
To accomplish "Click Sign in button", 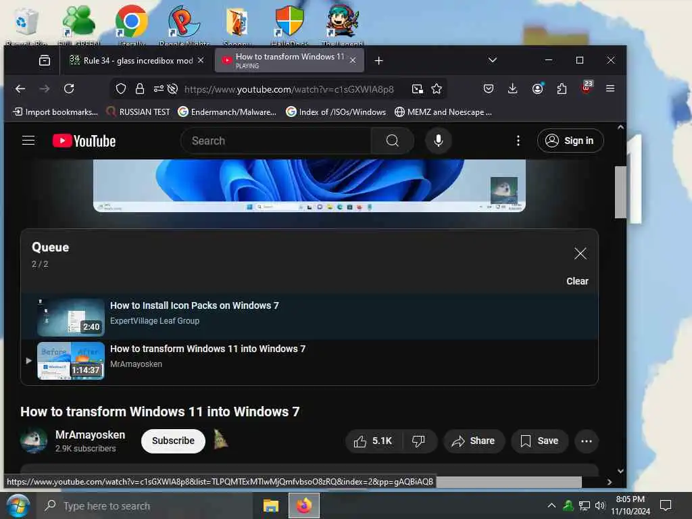I will pos(570,141).
